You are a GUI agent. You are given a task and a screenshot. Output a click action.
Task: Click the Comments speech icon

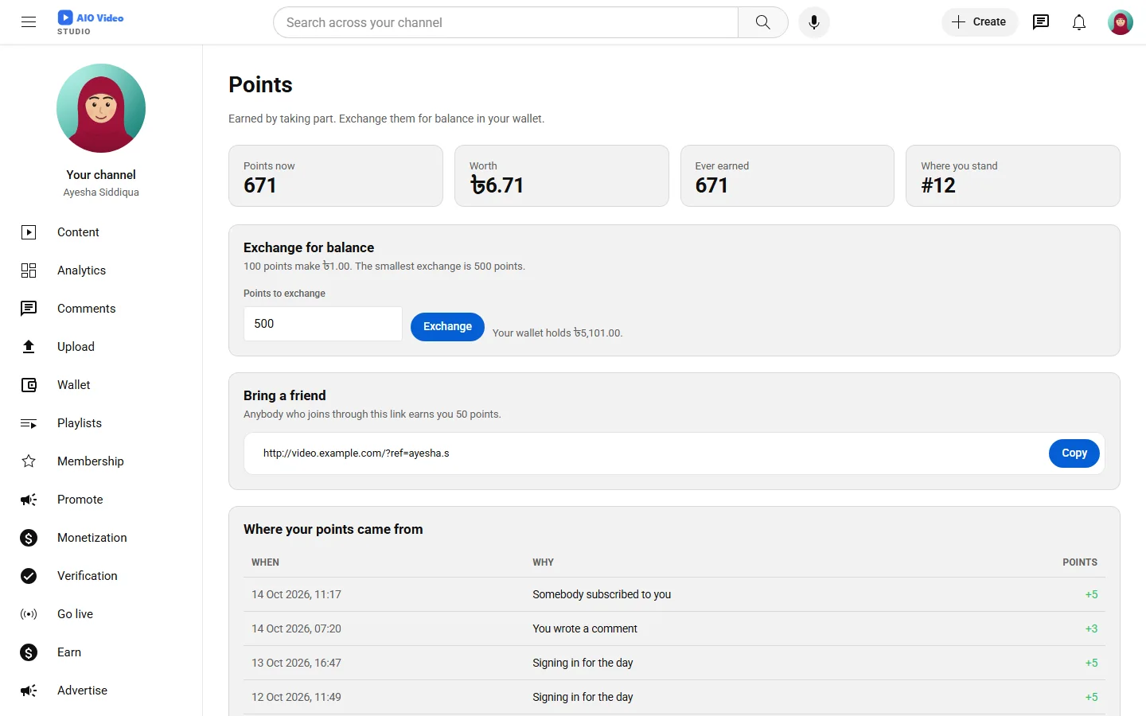coord(29,309)
